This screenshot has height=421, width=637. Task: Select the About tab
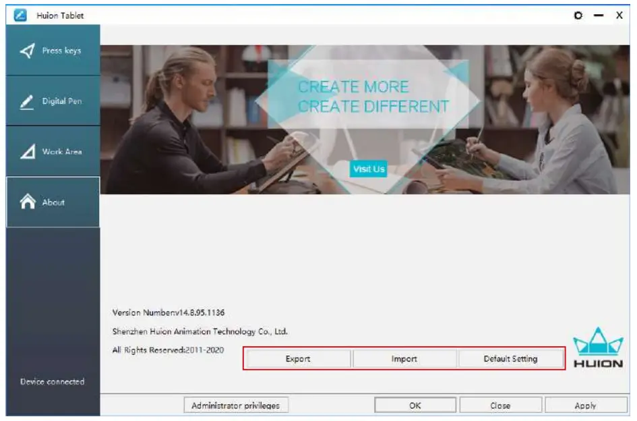click(53, 202)
